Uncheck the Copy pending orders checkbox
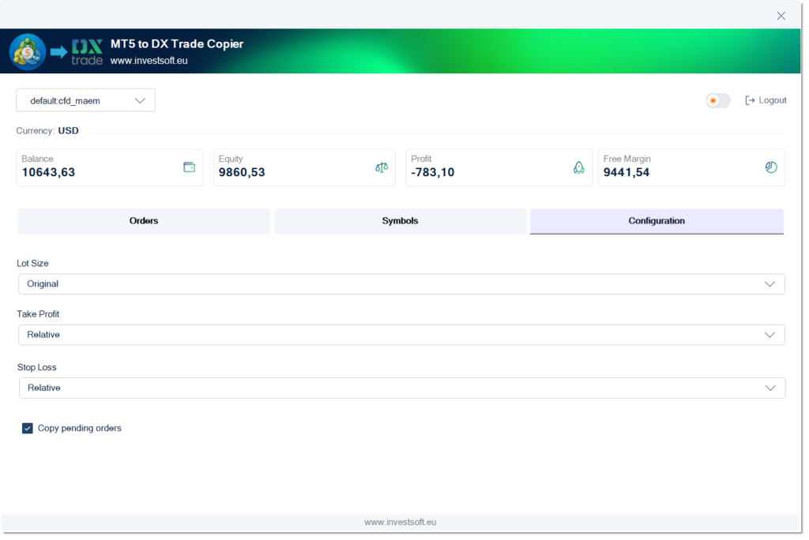 (x=28, y=428)
